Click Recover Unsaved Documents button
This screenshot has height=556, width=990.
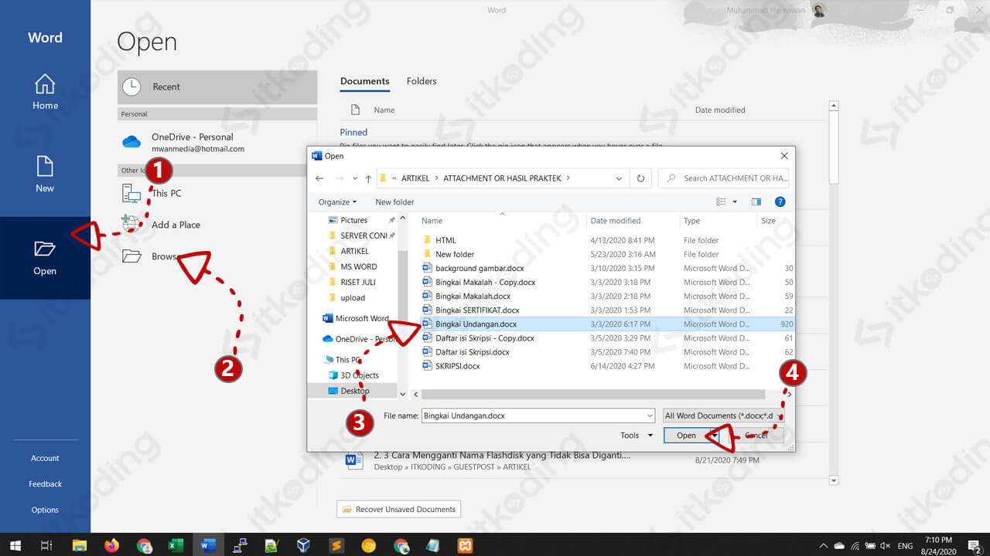(x=399, y=510)
